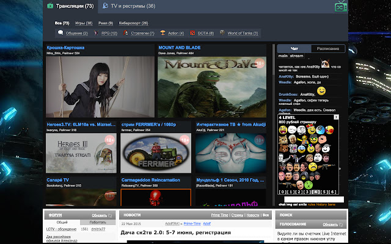Open the Поболтать forum tab

[98, 222]
